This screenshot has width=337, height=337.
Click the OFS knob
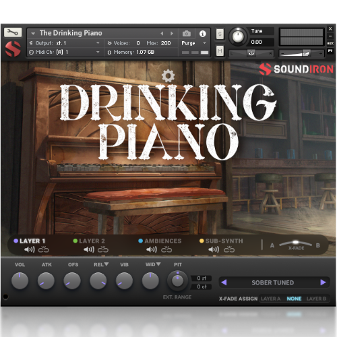point(72,280)
